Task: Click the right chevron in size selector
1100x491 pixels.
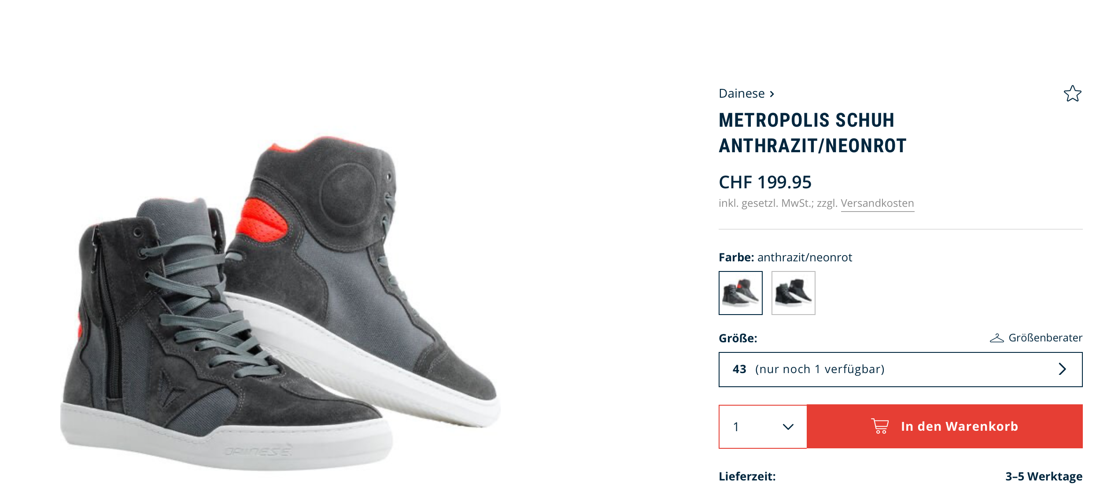Action: pyautogui.click(x=1062, y=369)
